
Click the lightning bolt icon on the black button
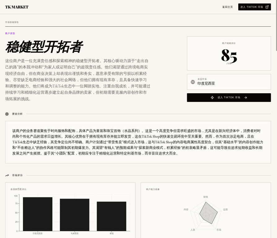click(212, 98)
